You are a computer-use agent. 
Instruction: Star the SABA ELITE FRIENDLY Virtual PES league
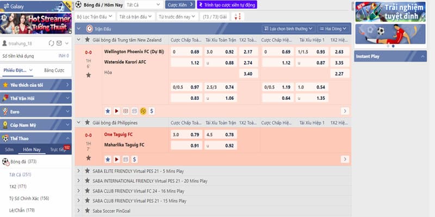tap(88, 171)
